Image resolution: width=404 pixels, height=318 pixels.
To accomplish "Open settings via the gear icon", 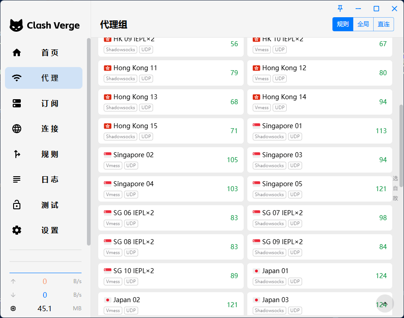I will pyautogui.click(x=17, y=230).
